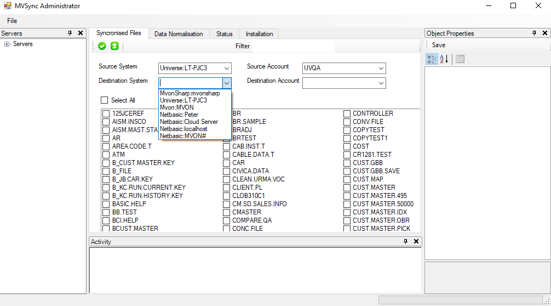Check the B_CUST.MASTER.KEY file
Viewport: 551px width, 306px height.
(106, 163)
